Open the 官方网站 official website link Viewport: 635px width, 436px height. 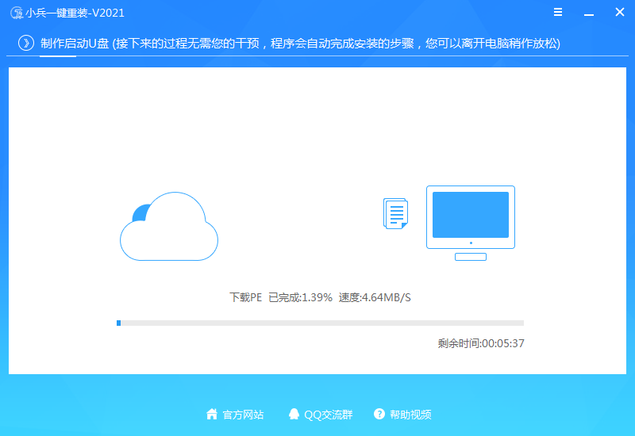coord(243,415)
